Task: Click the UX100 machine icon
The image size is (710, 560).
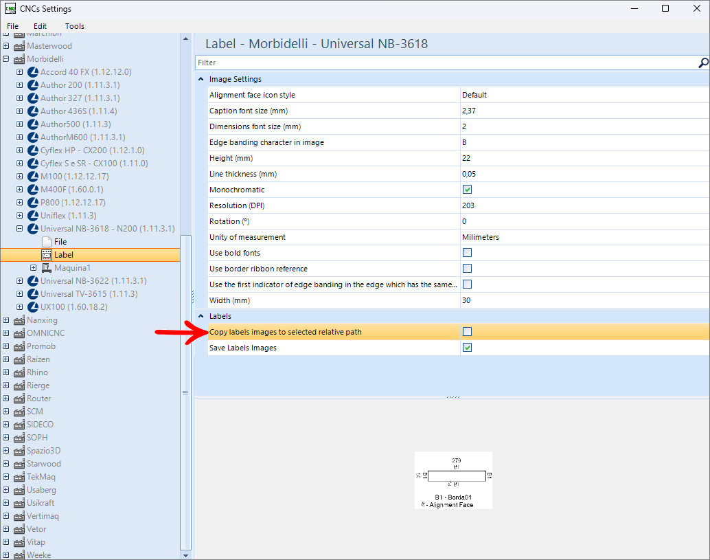Action: tap(32, 307)
